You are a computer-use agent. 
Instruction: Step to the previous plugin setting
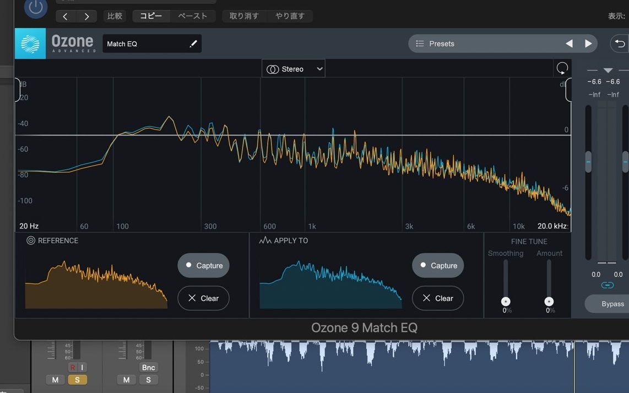[66, 17]
